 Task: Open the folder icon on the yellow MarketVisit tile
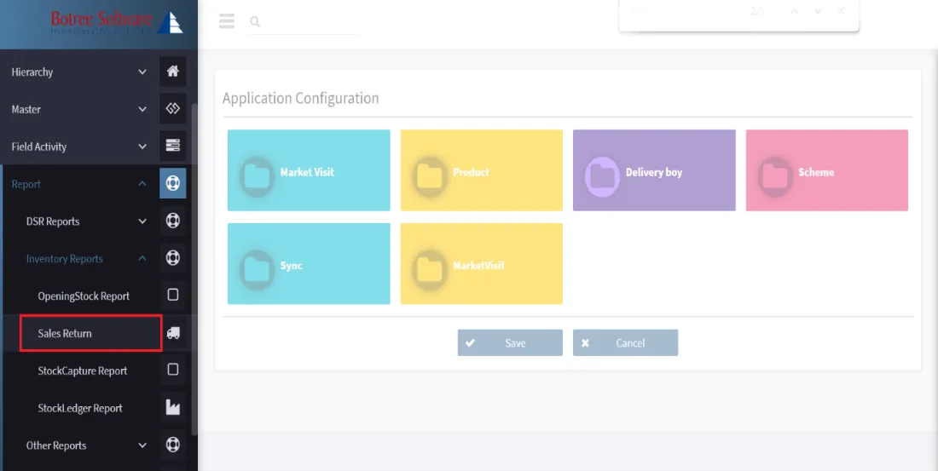click(430, 270)
